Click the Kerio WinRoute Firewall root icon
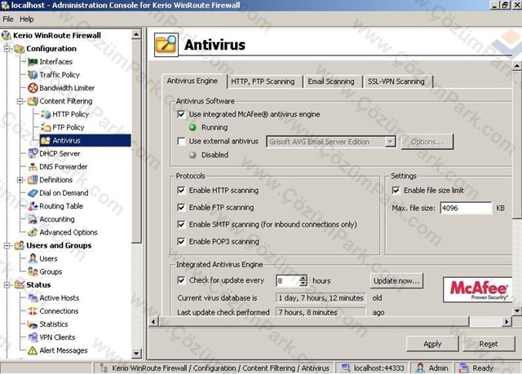 [x=7, y=36]
